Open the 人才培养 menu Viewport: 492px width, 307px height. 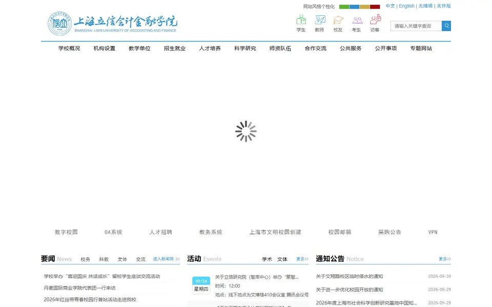(x=210, y=48)
